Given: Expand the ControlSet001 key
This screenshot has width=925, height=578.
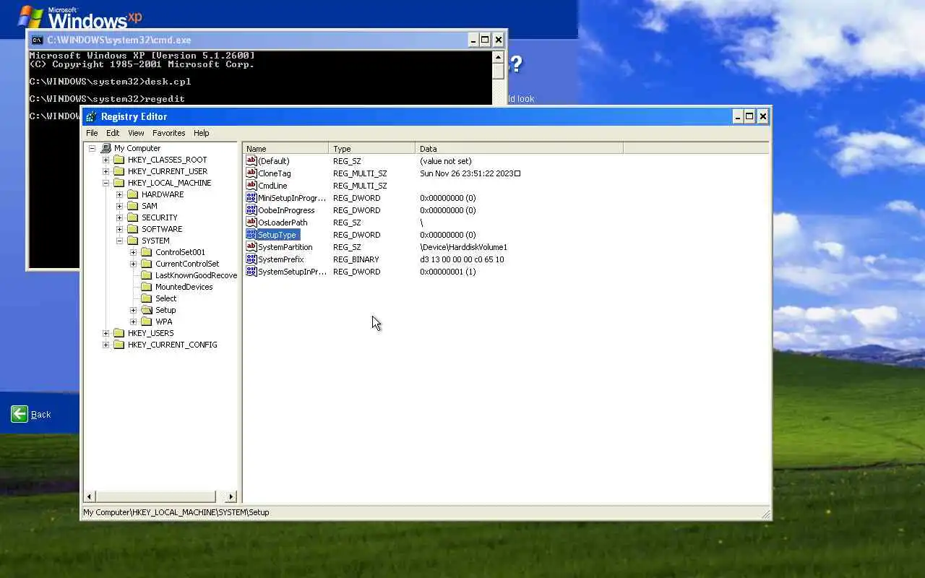Looking at the screenshot, I should 133,252.
